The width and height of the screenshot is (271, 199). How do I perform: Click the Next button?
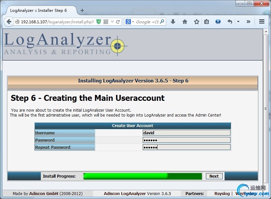click(x=214, y=176)
